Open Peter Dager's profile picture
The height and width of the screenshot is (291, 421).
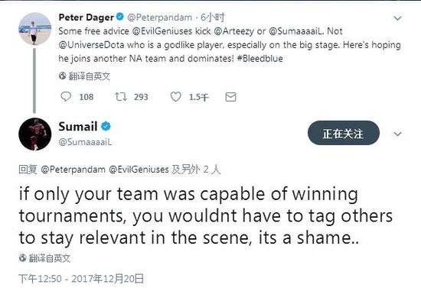35,29
